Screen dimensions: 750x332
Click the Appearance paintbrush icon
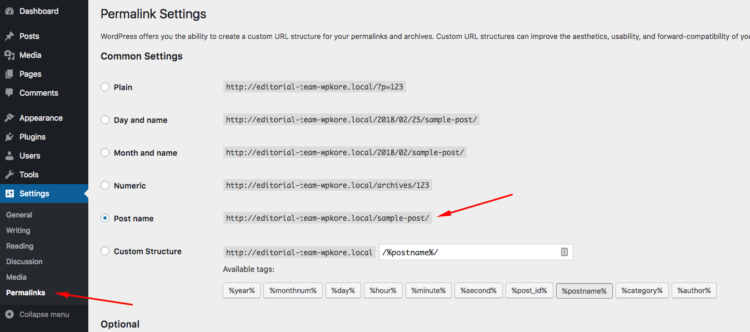[9, 118]
